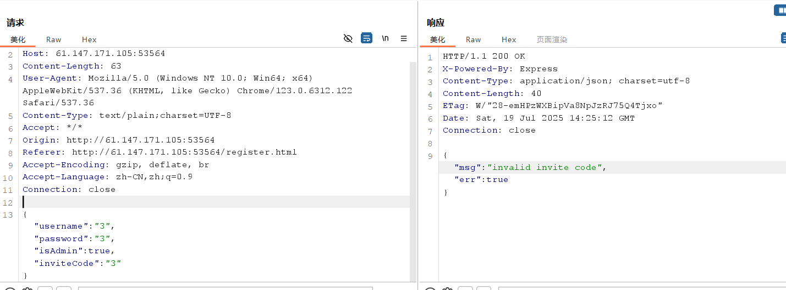Toggle word wrap icon in request toolbar

(366, 38)
